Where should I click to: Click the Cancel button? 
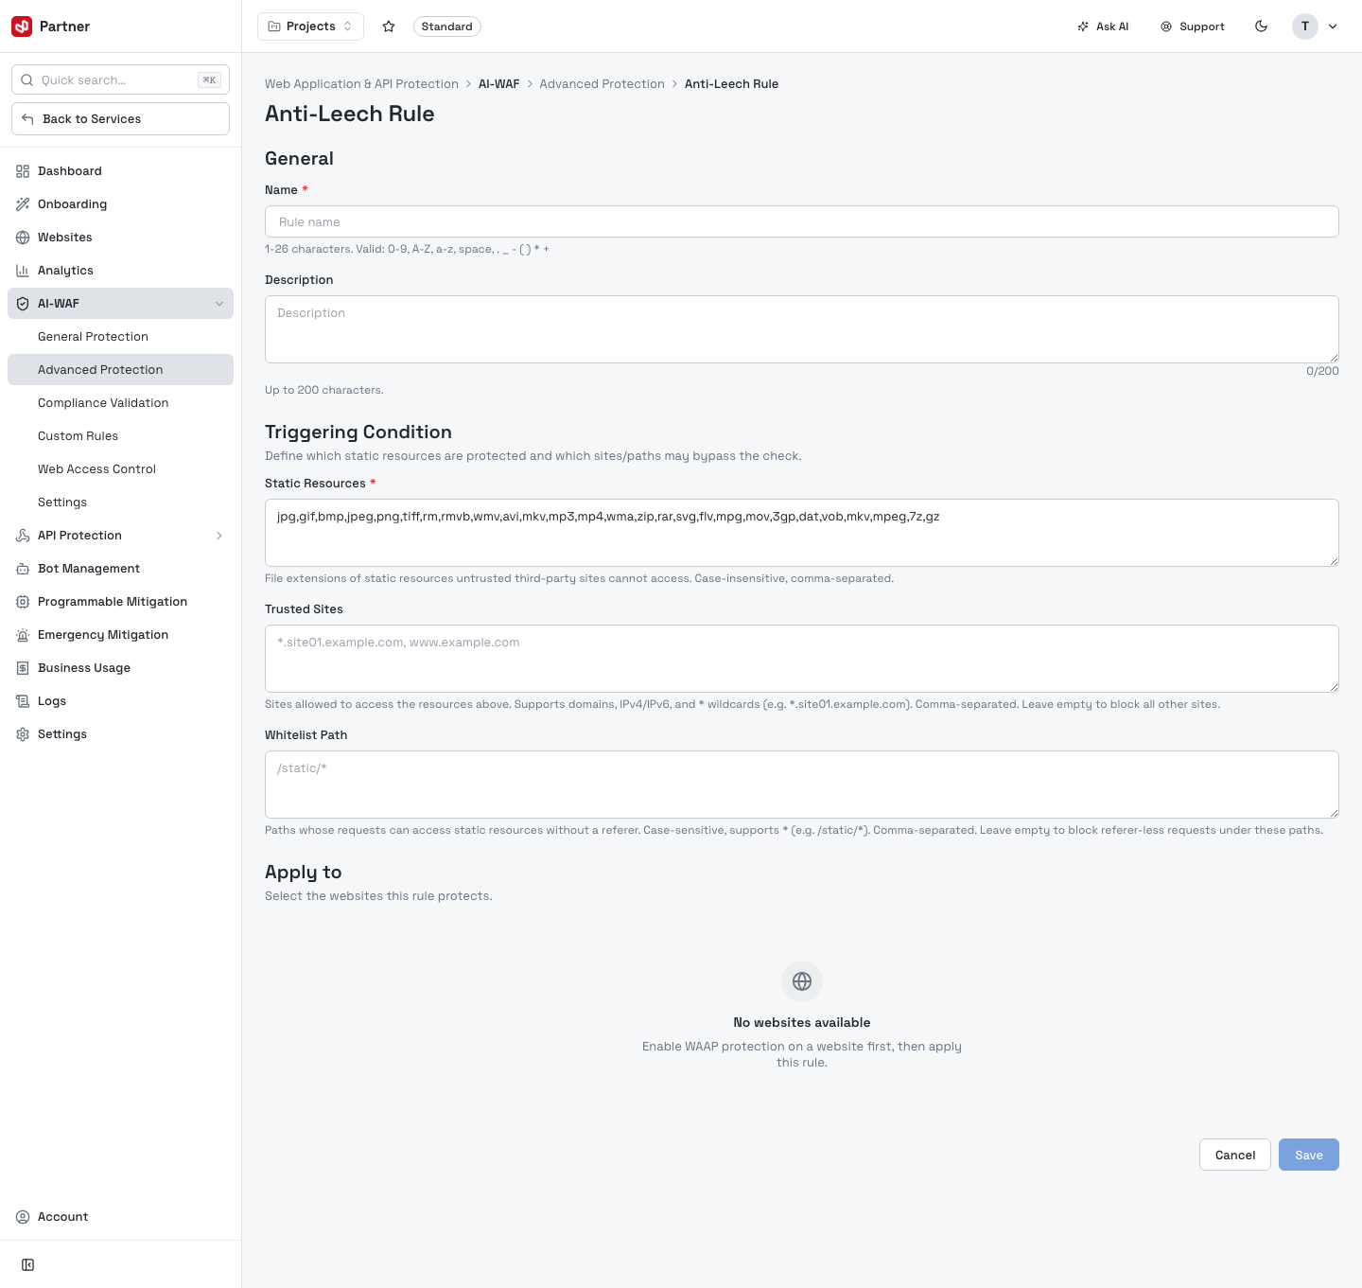click(1235, 1155)
